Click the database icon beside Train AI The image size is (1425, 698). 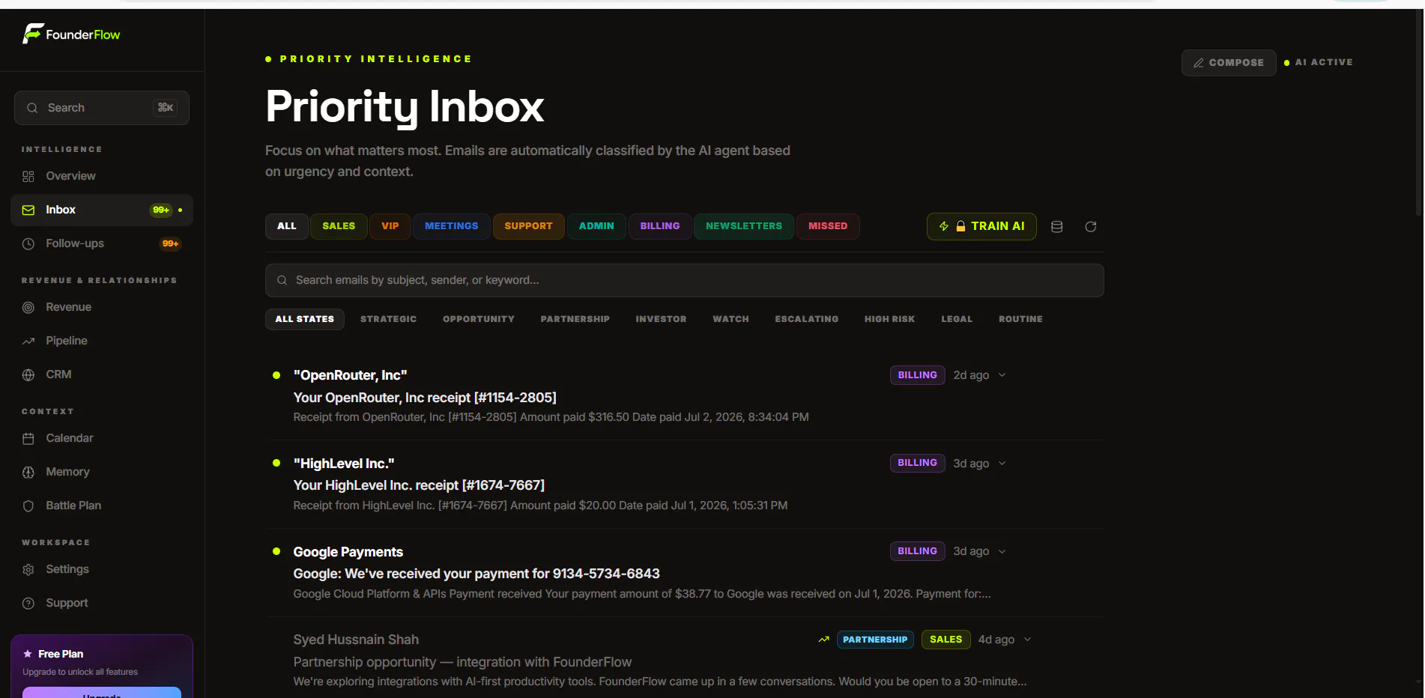tap(1057, 226)
